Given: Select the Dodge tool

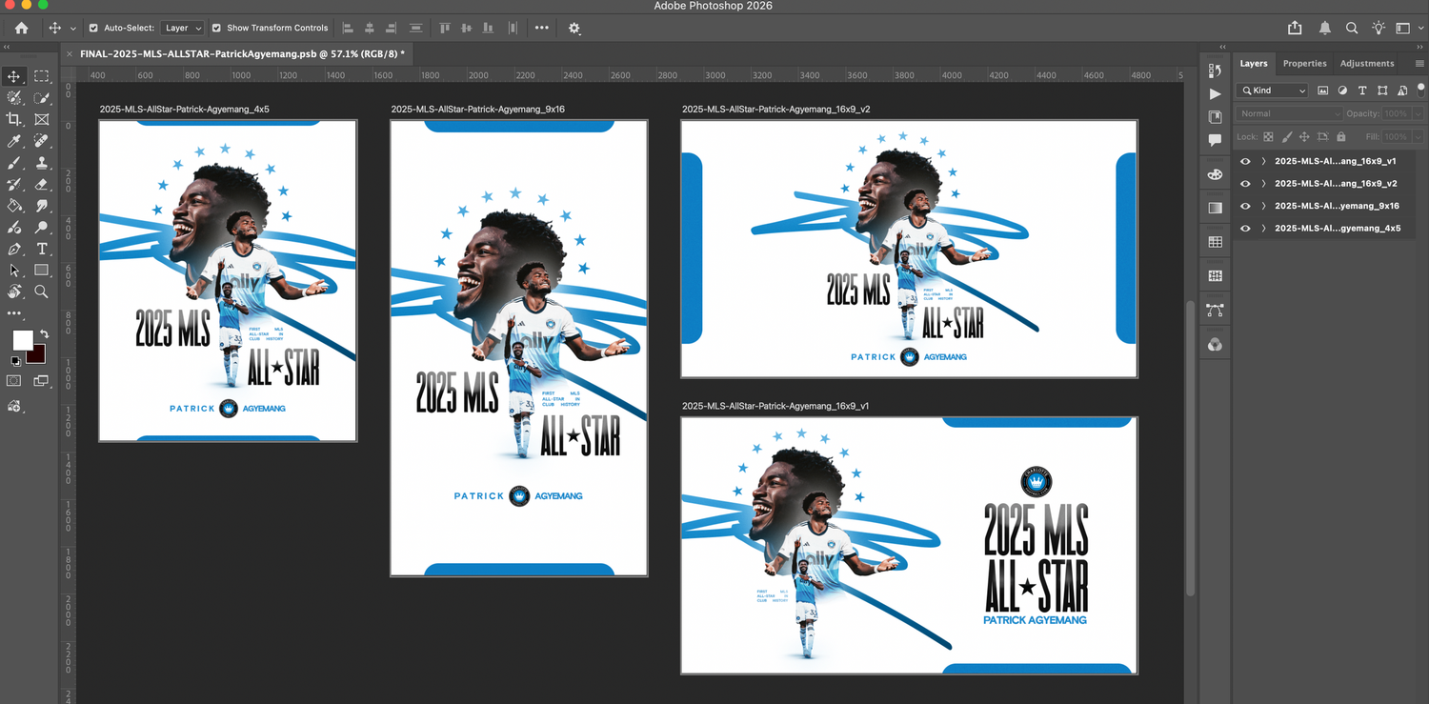Looking at the screenshot, I should [x=42, y=228].
